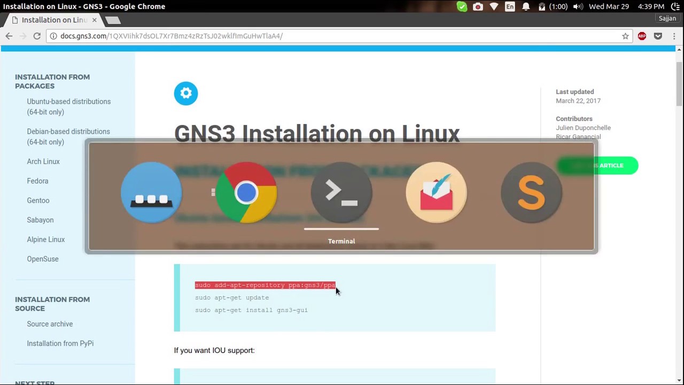
Task: Reload the current page
Action: 37,36
